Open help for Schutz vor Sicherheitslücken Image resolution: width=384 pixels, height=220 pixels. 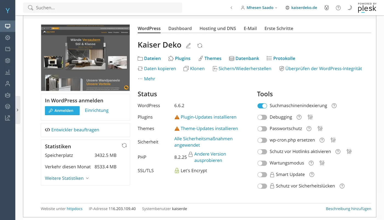point(342,186)
